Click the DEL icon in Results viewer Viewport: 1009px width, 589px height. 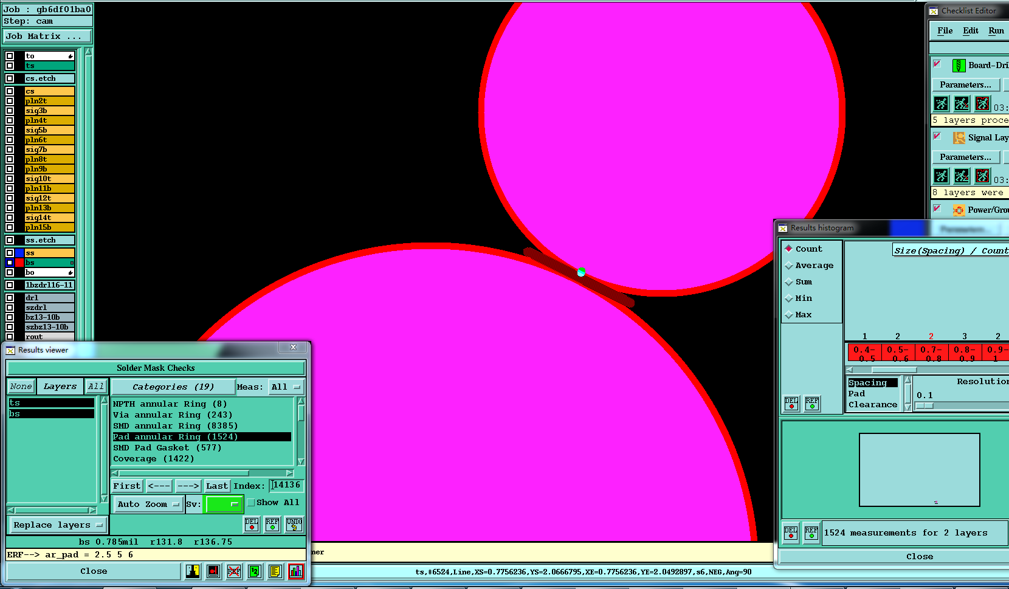252,524
